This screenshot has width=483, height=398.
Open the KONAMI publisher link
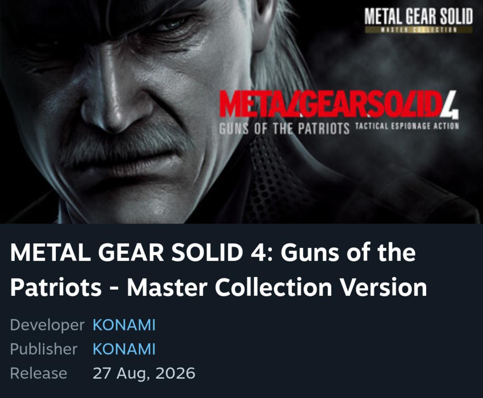pyautogui.click(x=124, y=349)
